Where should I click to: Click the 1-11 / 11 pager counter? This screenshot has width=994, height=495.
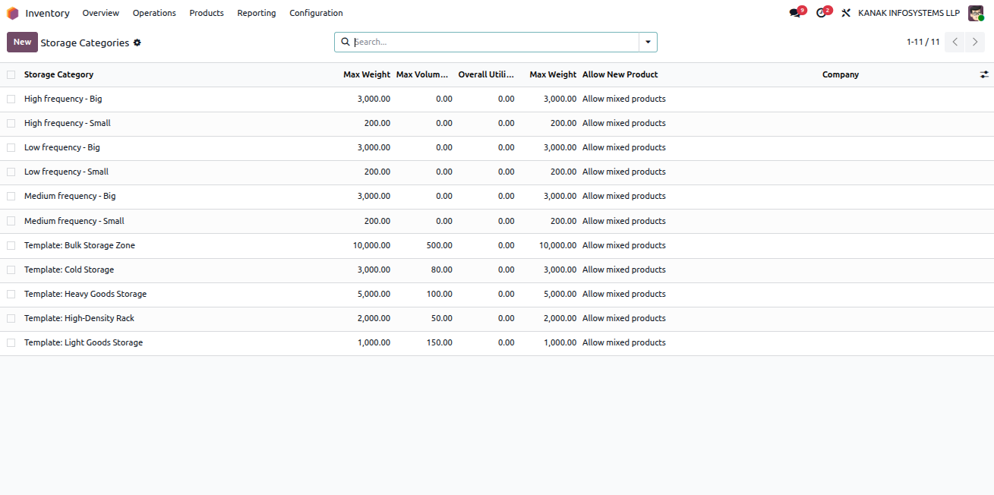click(x=923, y=42)
